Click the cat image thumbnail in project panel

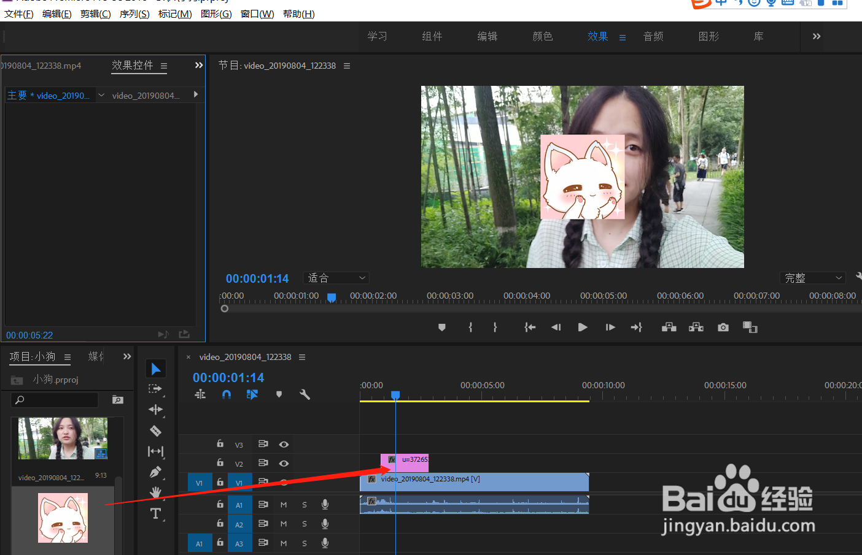[63, 518]
